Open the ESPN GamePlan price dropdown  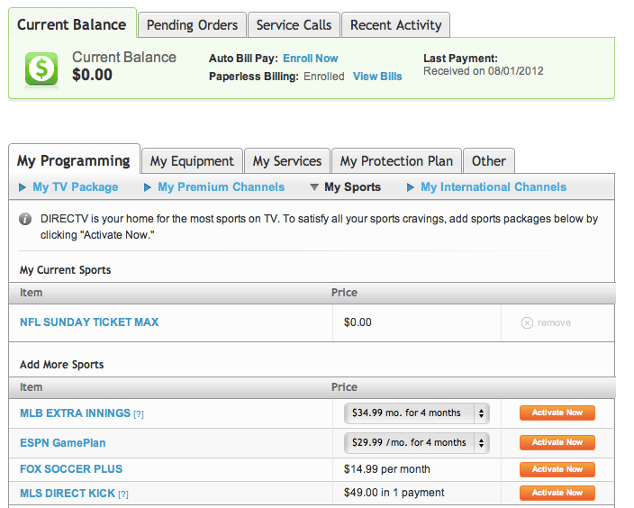(416, 442)
